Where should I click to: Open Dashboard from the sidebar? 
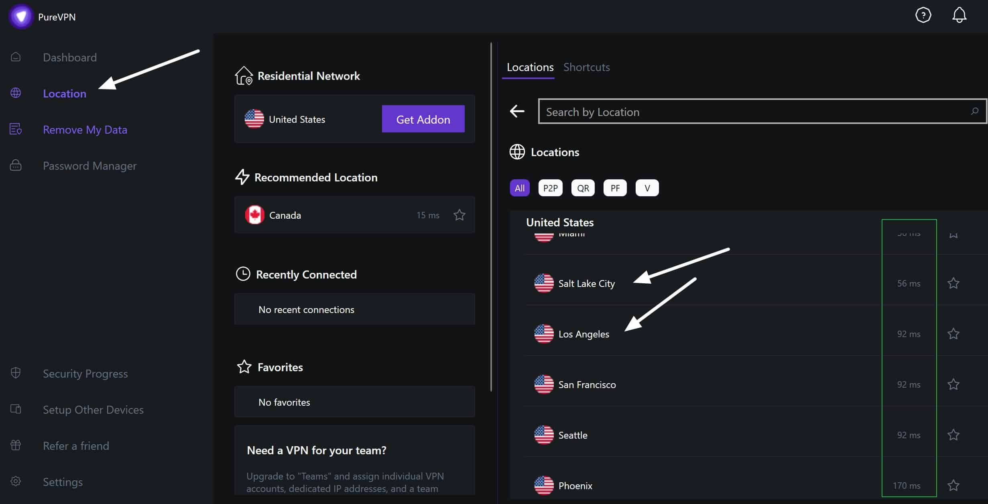[70, 57]
